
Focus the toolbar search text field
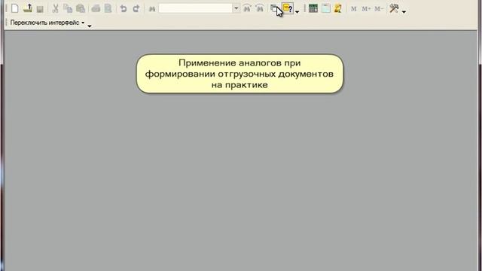point(196,8)
